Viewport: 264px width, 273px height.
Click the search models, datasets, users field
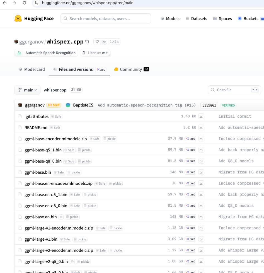[106, 18]
